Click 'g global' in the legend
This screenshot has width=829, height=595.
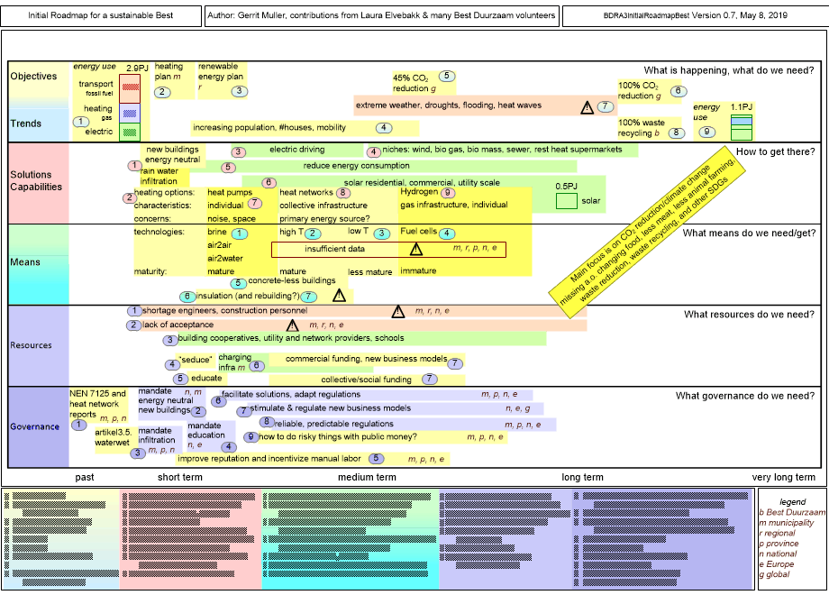pyautogui.click(x=774, y=574)
